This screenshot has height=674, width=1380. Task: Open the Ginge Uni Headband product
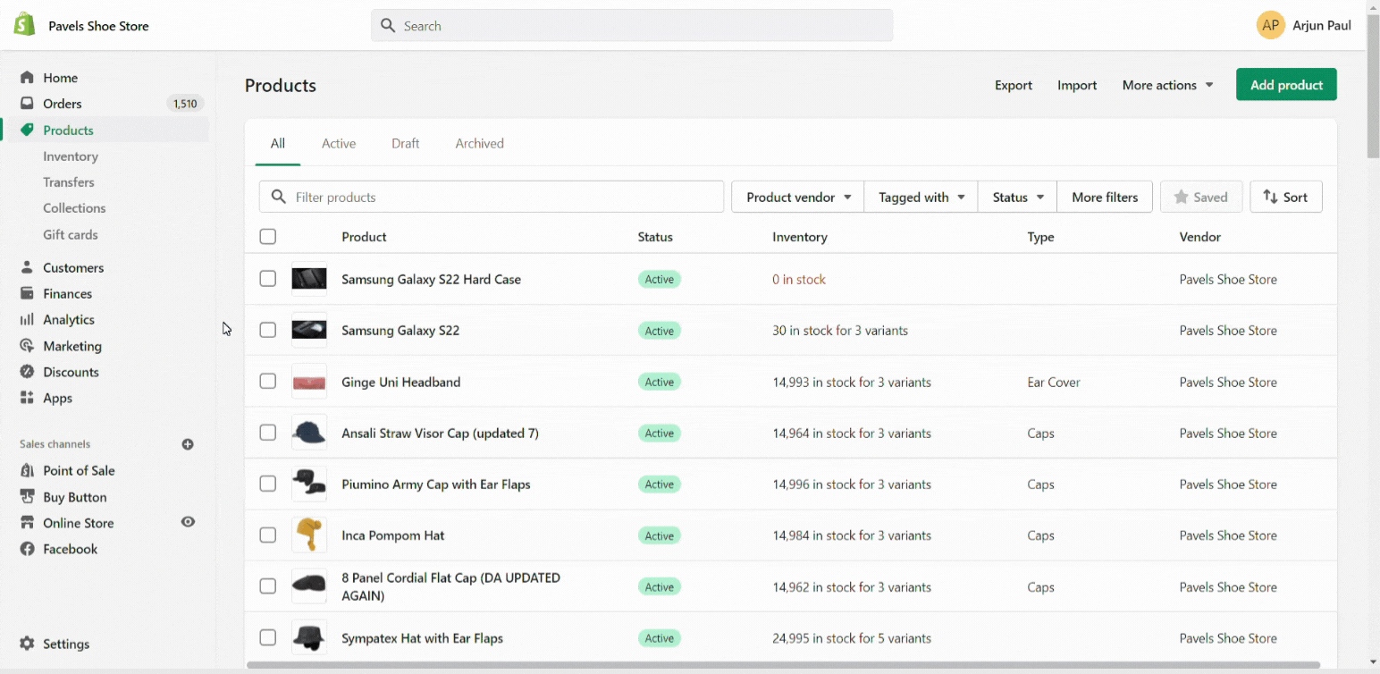[x=400, y=382]
